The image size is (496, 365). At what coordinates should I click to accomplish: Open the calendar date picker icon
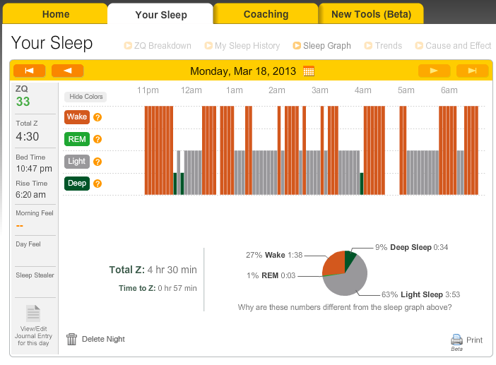coord(309,71)
